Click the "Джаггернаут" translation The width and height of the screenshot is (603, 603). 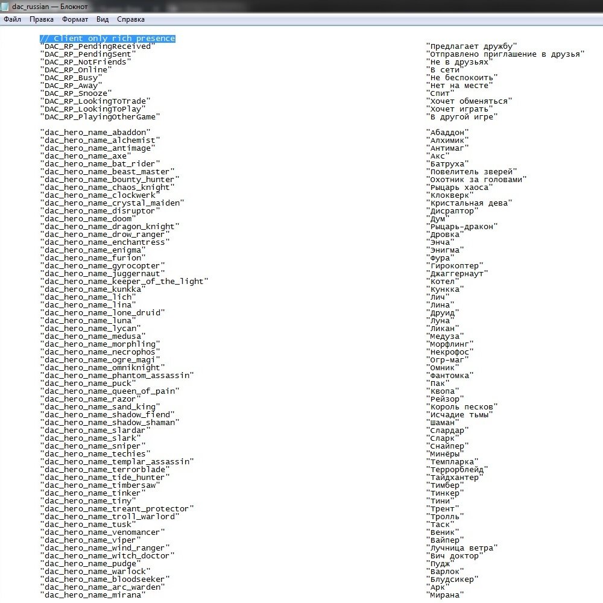[457, 274]
